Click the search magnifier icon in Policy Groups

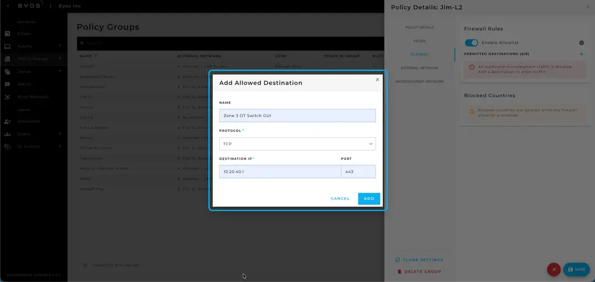coord(82,44)
